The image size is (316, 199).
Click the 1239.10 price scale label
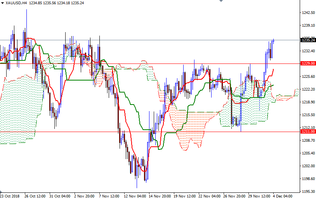click(x=307, y=26)
